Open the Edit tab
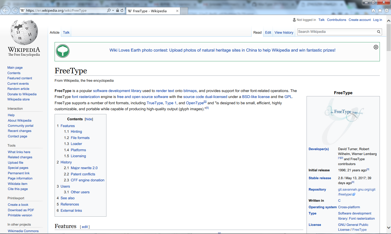 pyautogui.click(x=268, y=32)
